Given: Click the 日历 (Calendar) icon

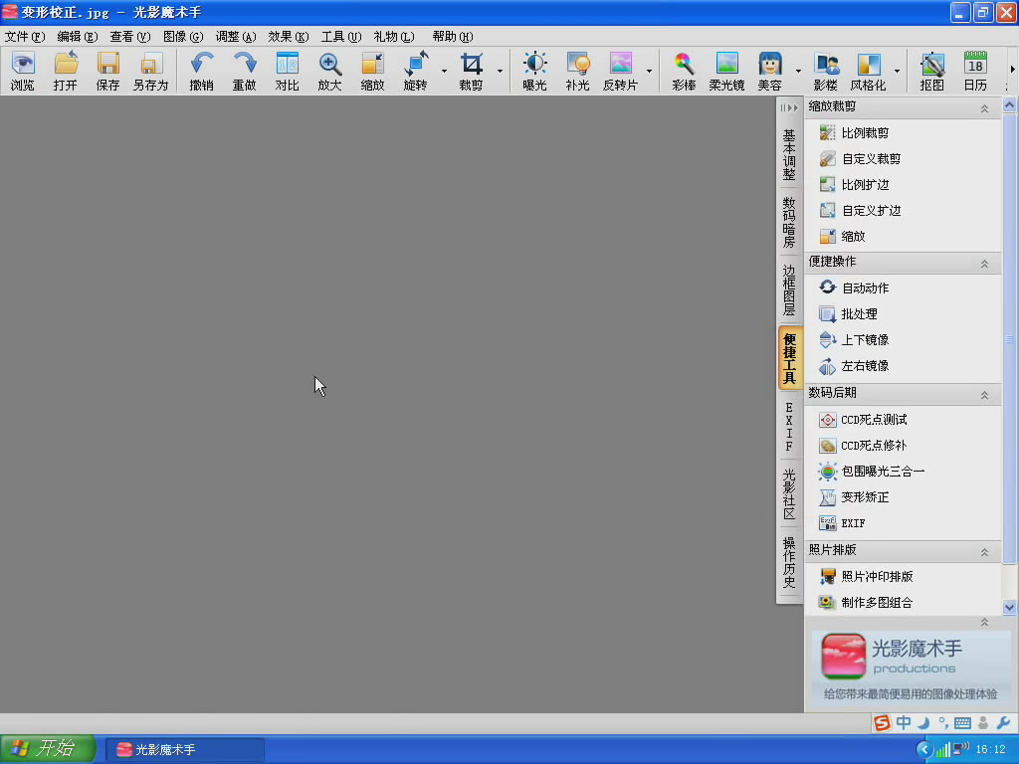Looking at the screenshot, I should [975, 71].
